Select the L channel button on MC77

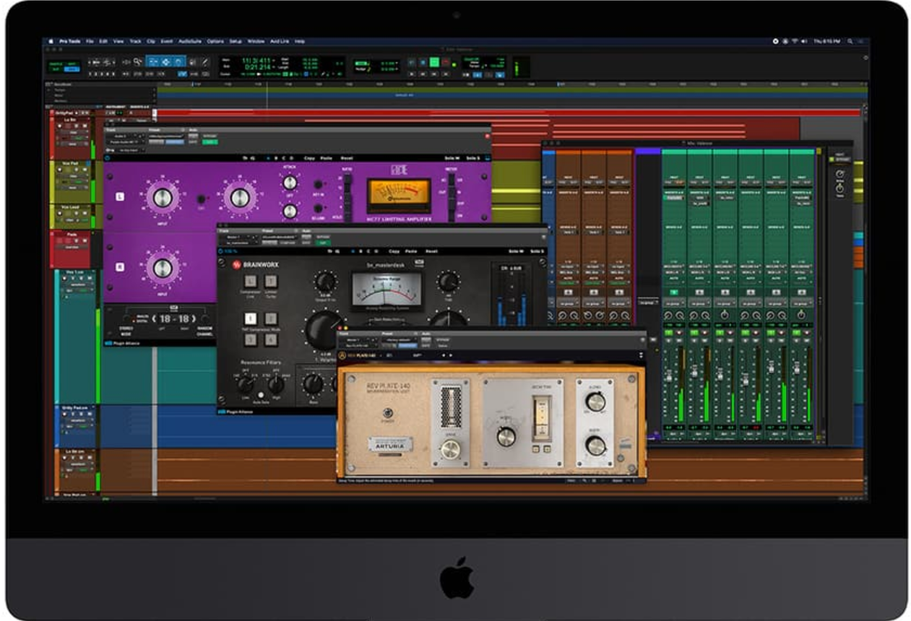tap(118, 197)
